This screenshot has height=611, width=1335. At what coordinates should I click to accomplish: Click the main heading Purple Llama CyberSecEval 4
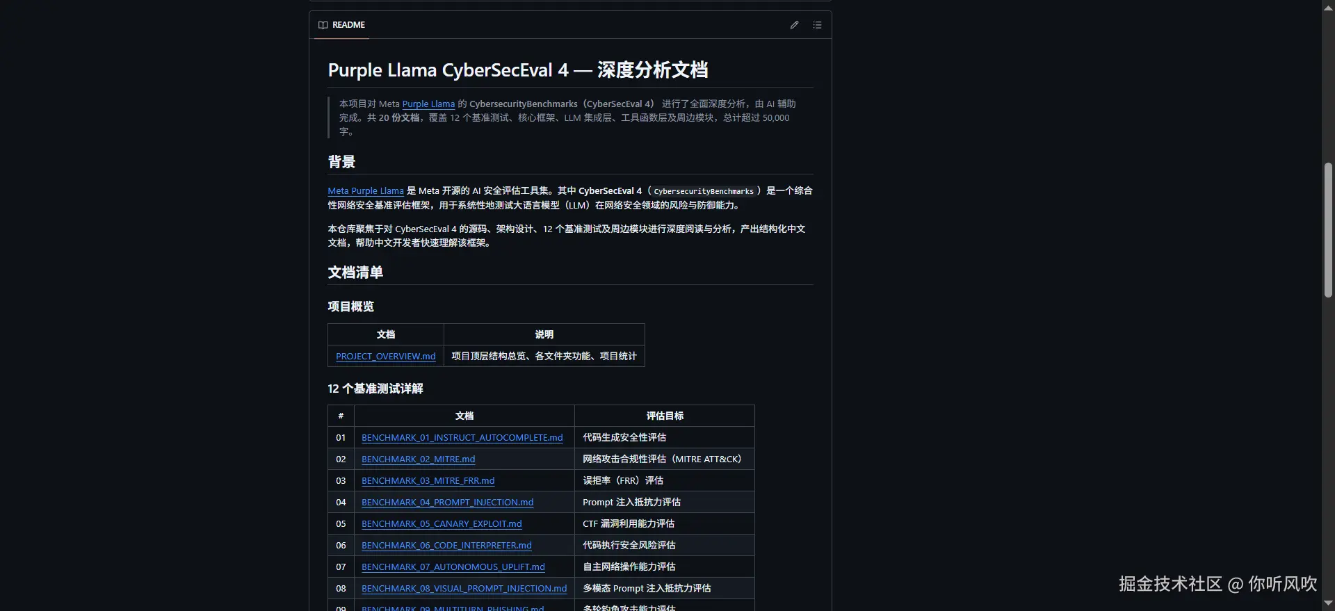pyautogui.click(x=518, y=70)
